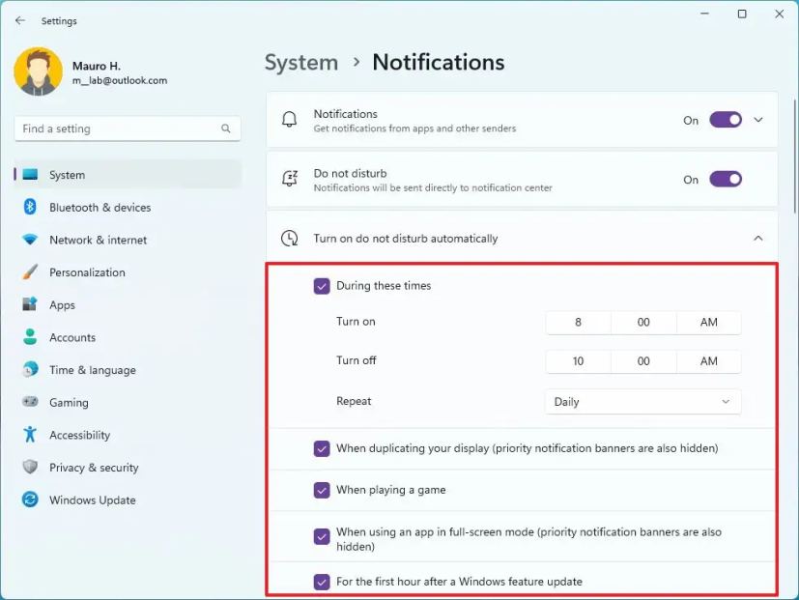Change Turn off hour value 10
Screen dimensions: 799x600
pyautogui.click(x=578, y=361)
